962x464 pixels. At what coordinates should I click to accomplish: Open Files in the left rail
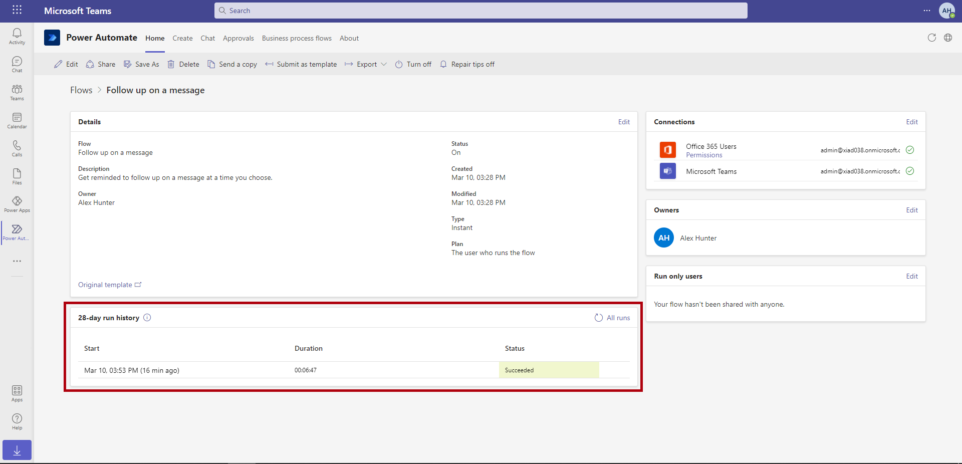(17, 176)
